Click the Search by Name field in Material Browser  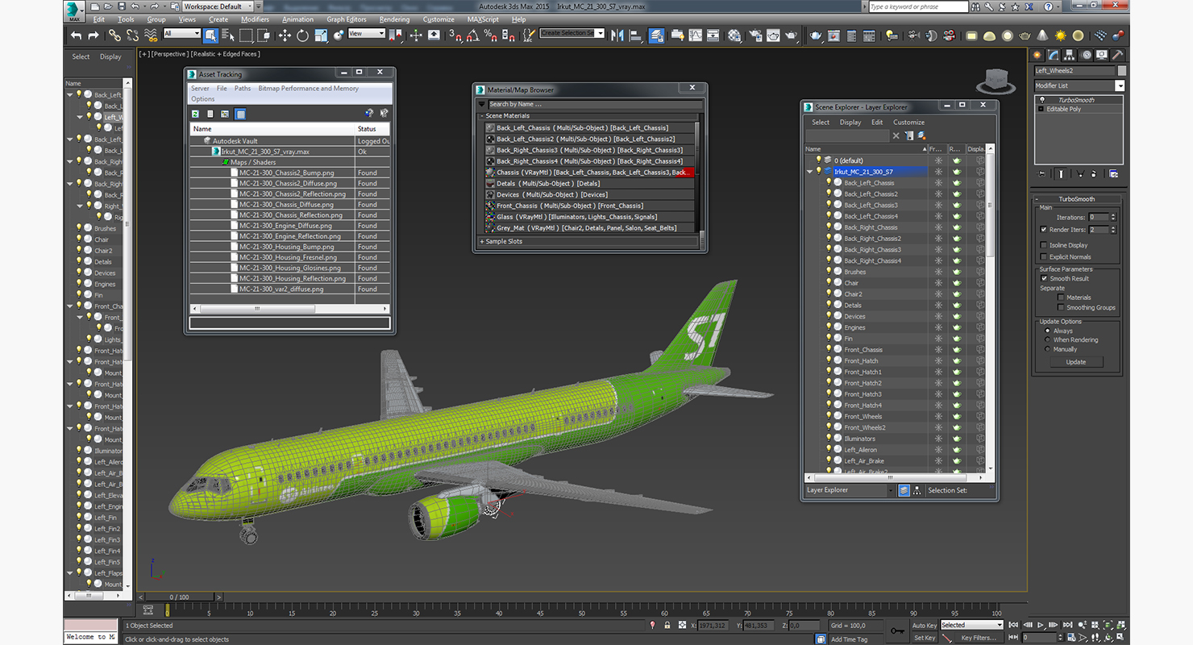(x=595, y=104)
